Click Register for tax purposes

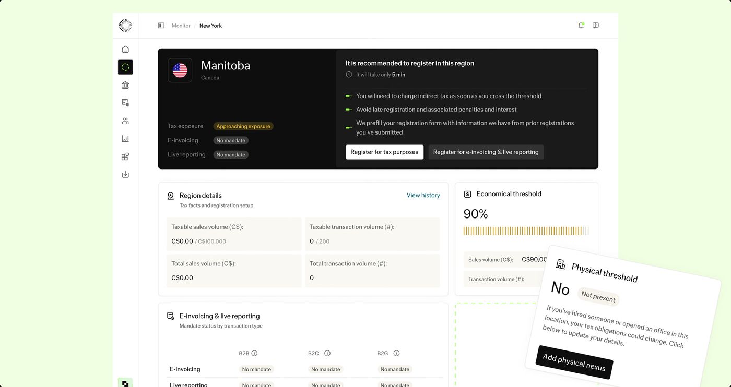[384, 152]
